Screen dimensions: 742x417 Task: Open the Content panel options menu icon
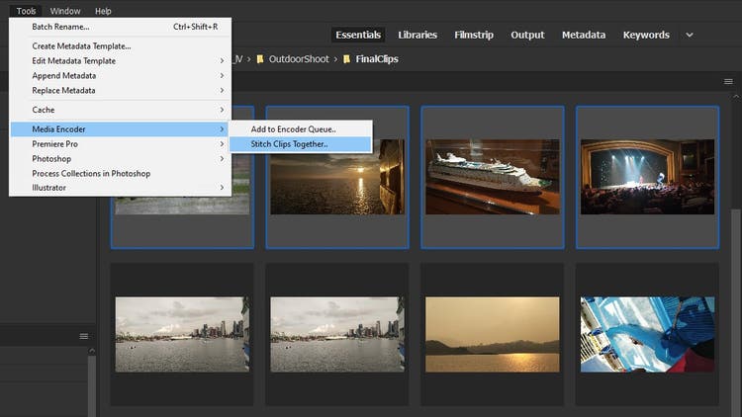click(x=728, y=82)
